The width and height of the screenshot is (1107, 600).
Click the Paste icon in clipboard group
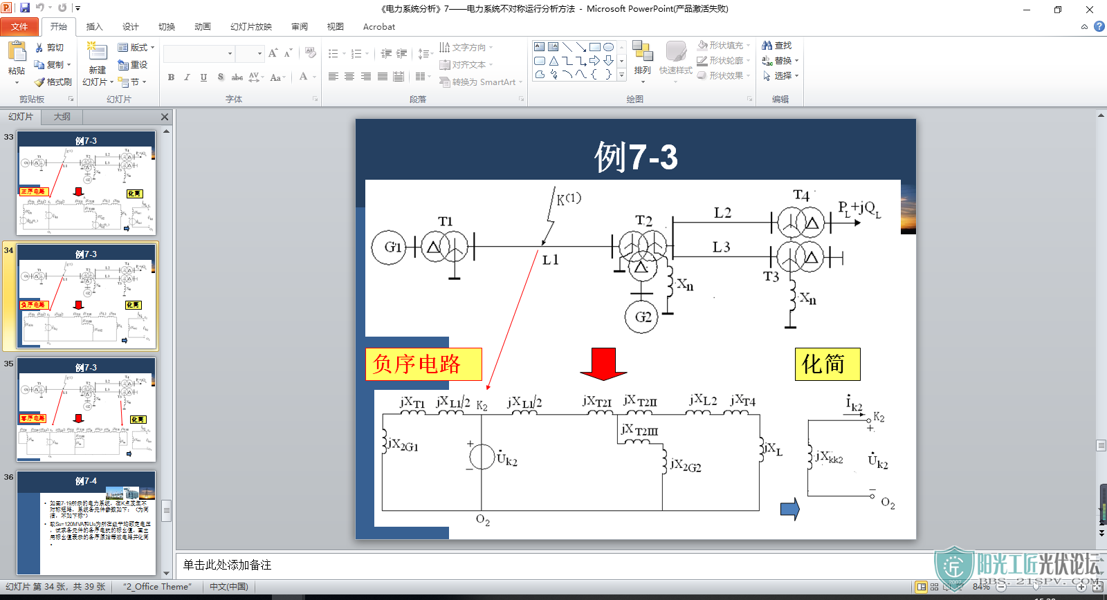coord(17,52)
